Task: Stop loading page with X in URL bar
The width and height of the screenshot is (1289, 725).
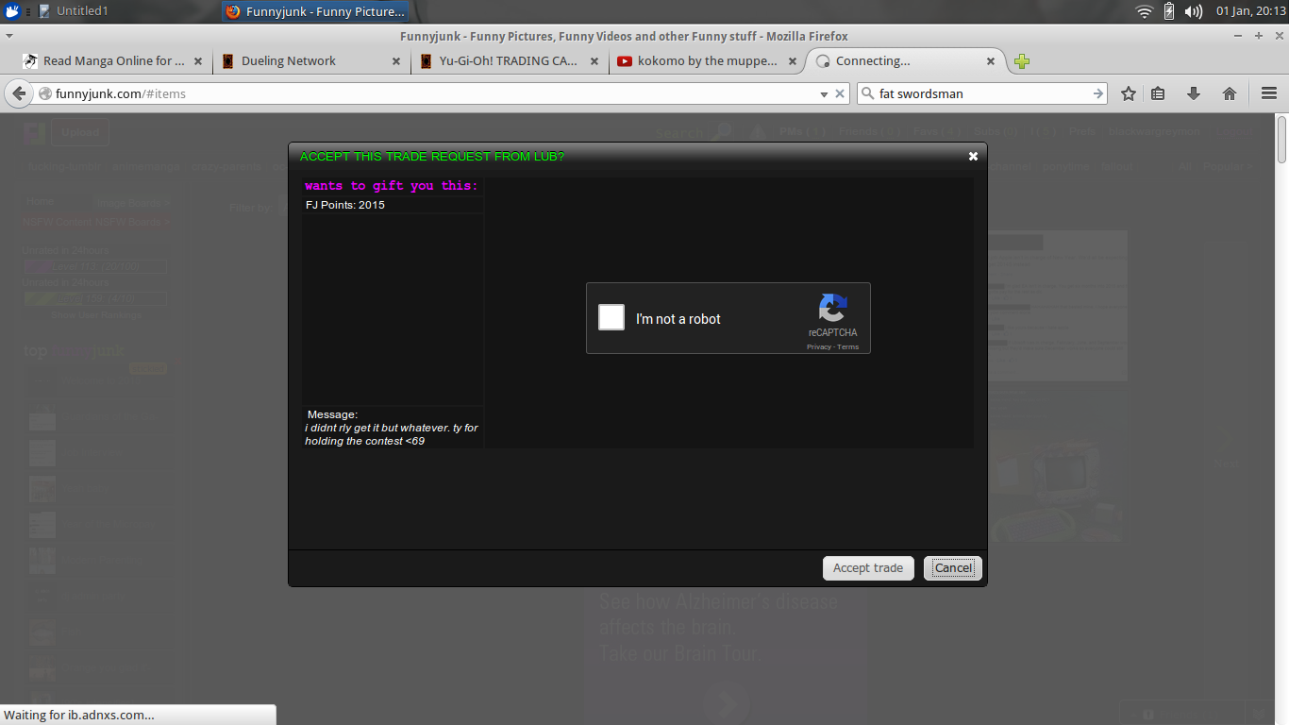Action: point(840,94)
